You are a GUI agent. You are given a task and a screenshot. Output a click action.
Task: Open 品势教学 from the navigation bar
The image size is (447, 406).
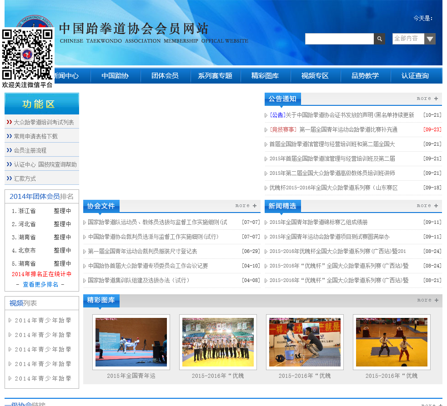[x=365, y=76]
